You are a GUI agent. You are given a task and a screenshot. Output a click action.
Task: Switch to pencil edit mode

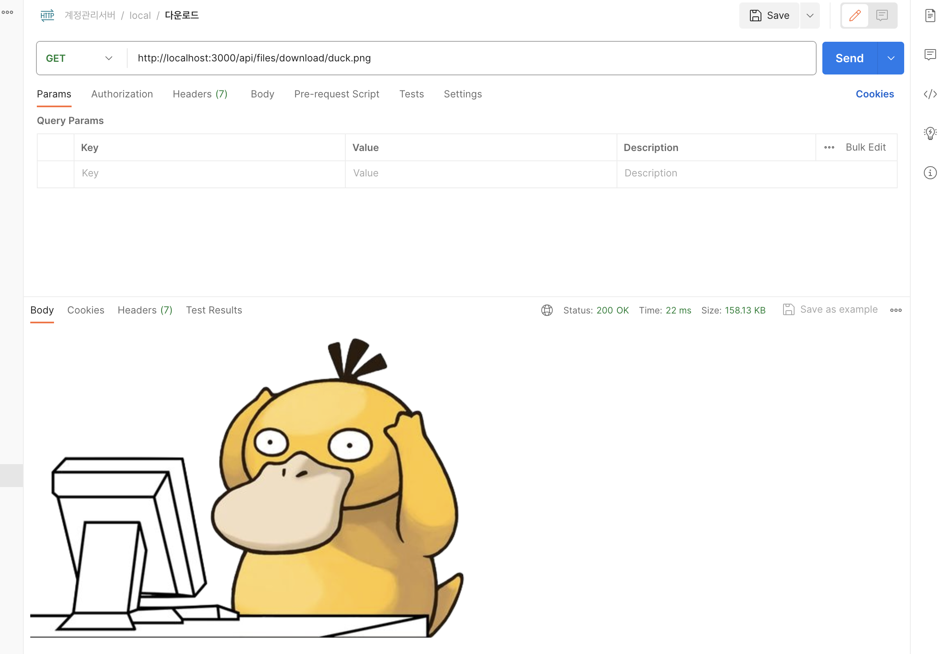tap(855, 16)
